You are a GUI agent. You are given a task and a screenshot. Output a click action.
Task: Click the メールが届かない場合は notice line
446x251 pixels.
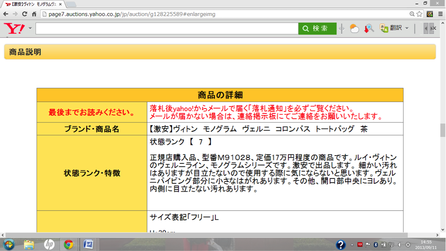coord(266,116)
